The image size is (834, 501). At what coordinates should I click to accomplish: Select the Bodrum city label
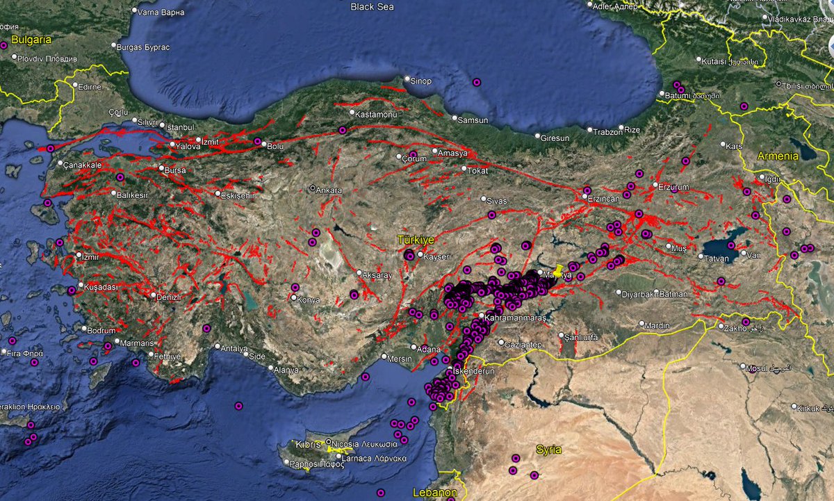tap(101, 330)
